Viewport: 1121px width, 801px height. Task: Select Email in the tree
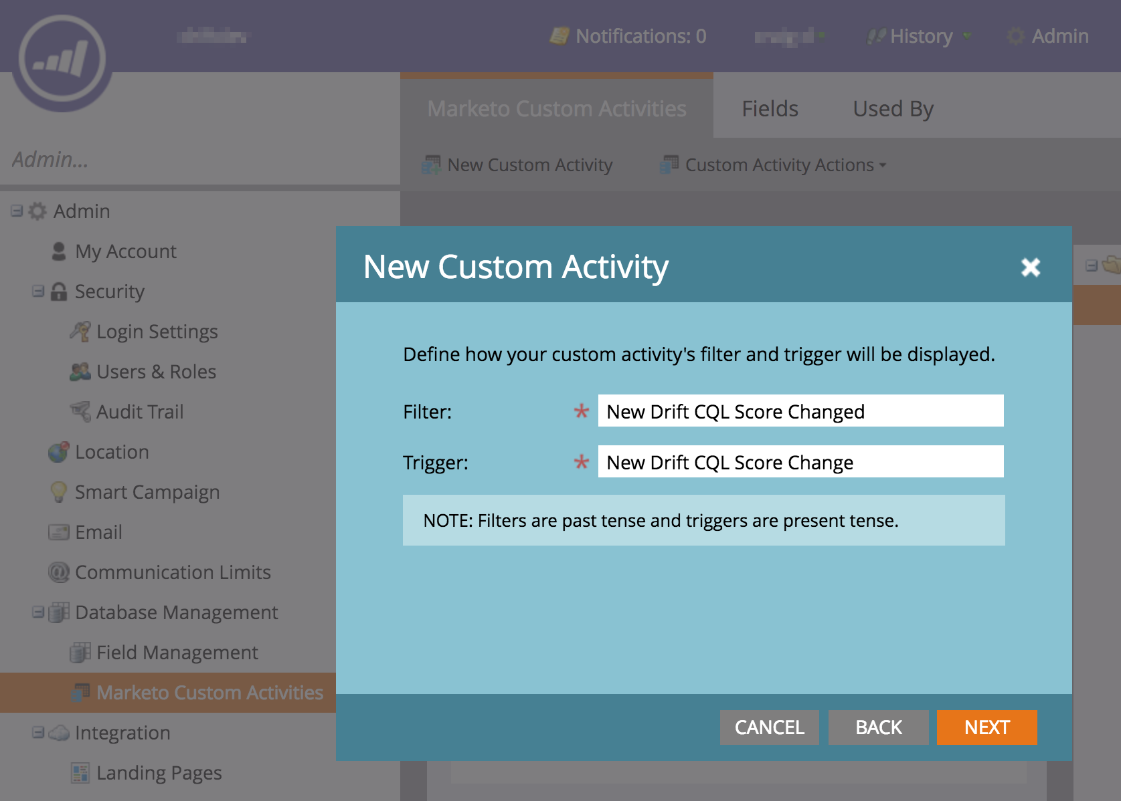coord(98,532)
